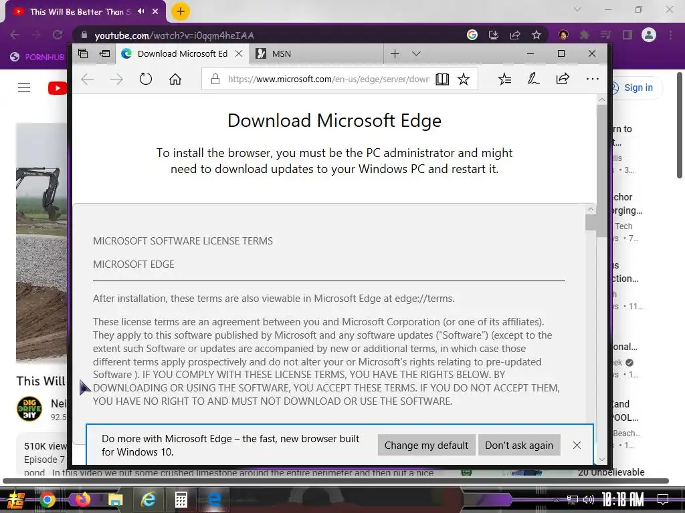Open Internet Explorer from taskbar
Screen dimensions: 685x513
pos(148,500)
